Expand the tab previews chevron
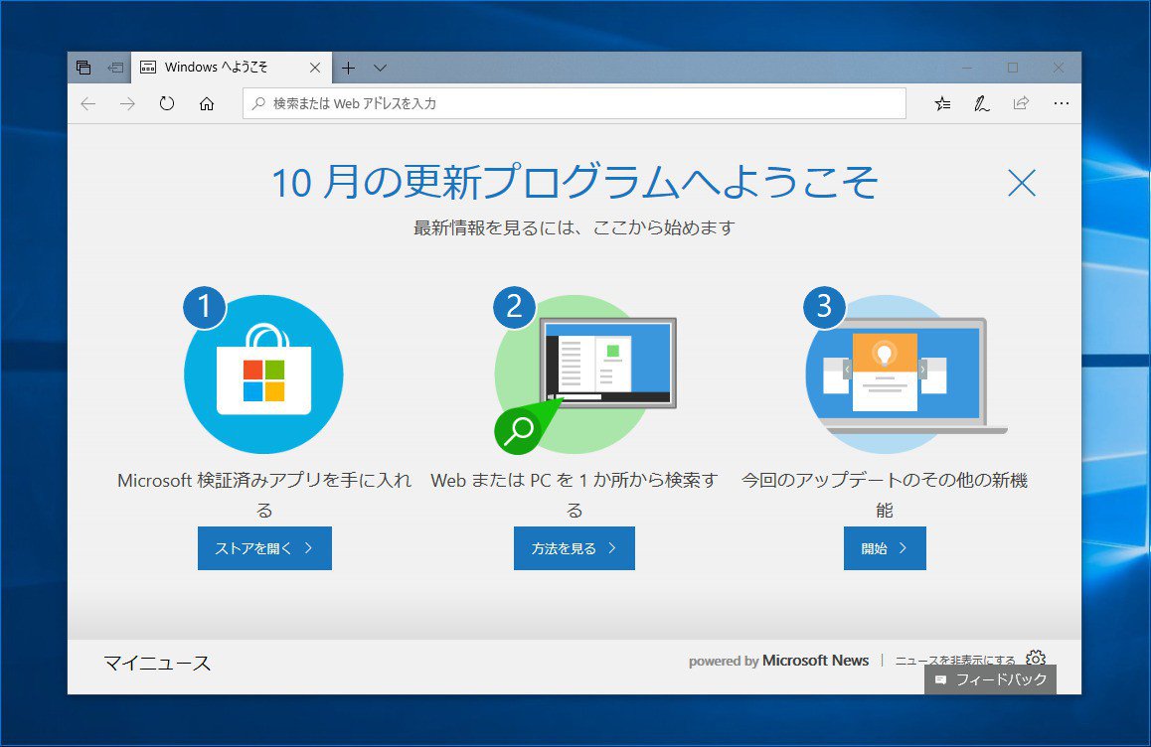The width and height of the screenshot is (1151, 747). 380,68
